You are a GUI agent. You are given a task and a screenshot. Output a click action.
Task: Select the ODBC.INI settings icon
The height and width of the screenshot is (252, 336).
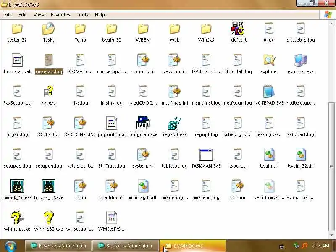49,123
